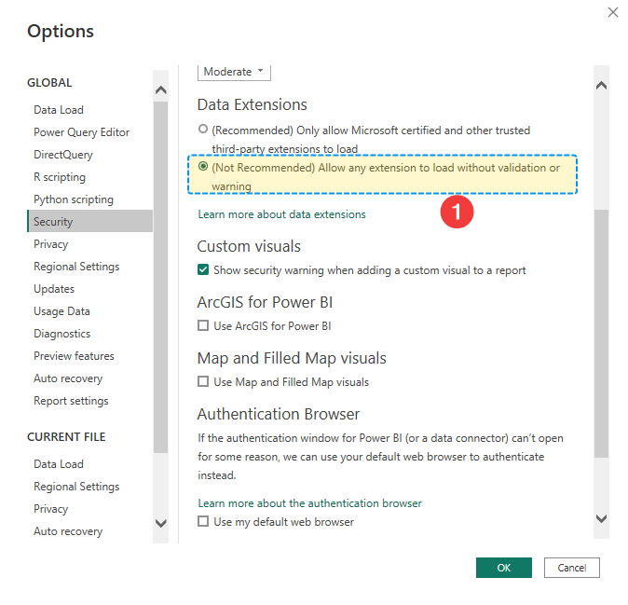Select Not Recommended allow any extension option
The height and width of the screenshot is (605, 628).
click(x=204, y=168)
